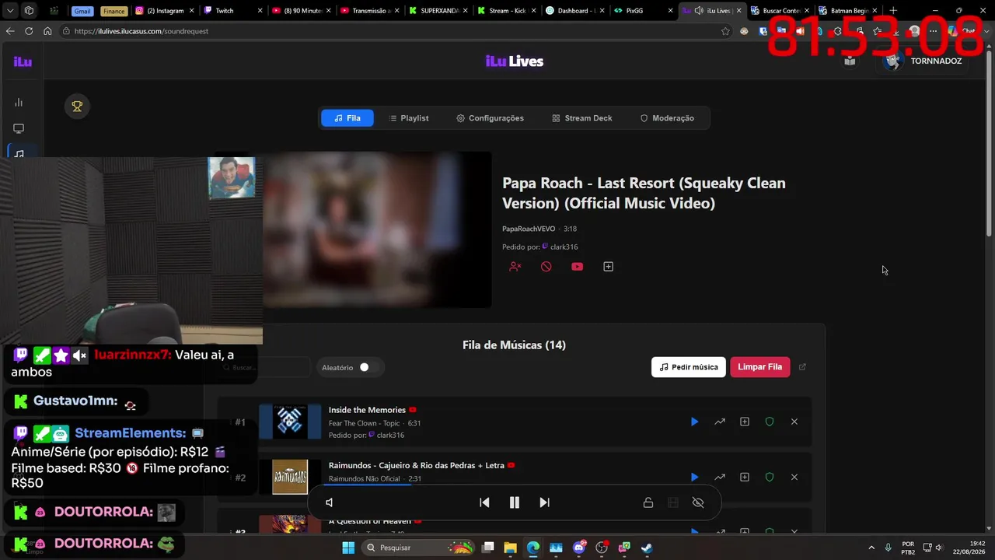Screen dimensions: 995x560
Task: Open the Moderação tab
Action: pos(667,118)
